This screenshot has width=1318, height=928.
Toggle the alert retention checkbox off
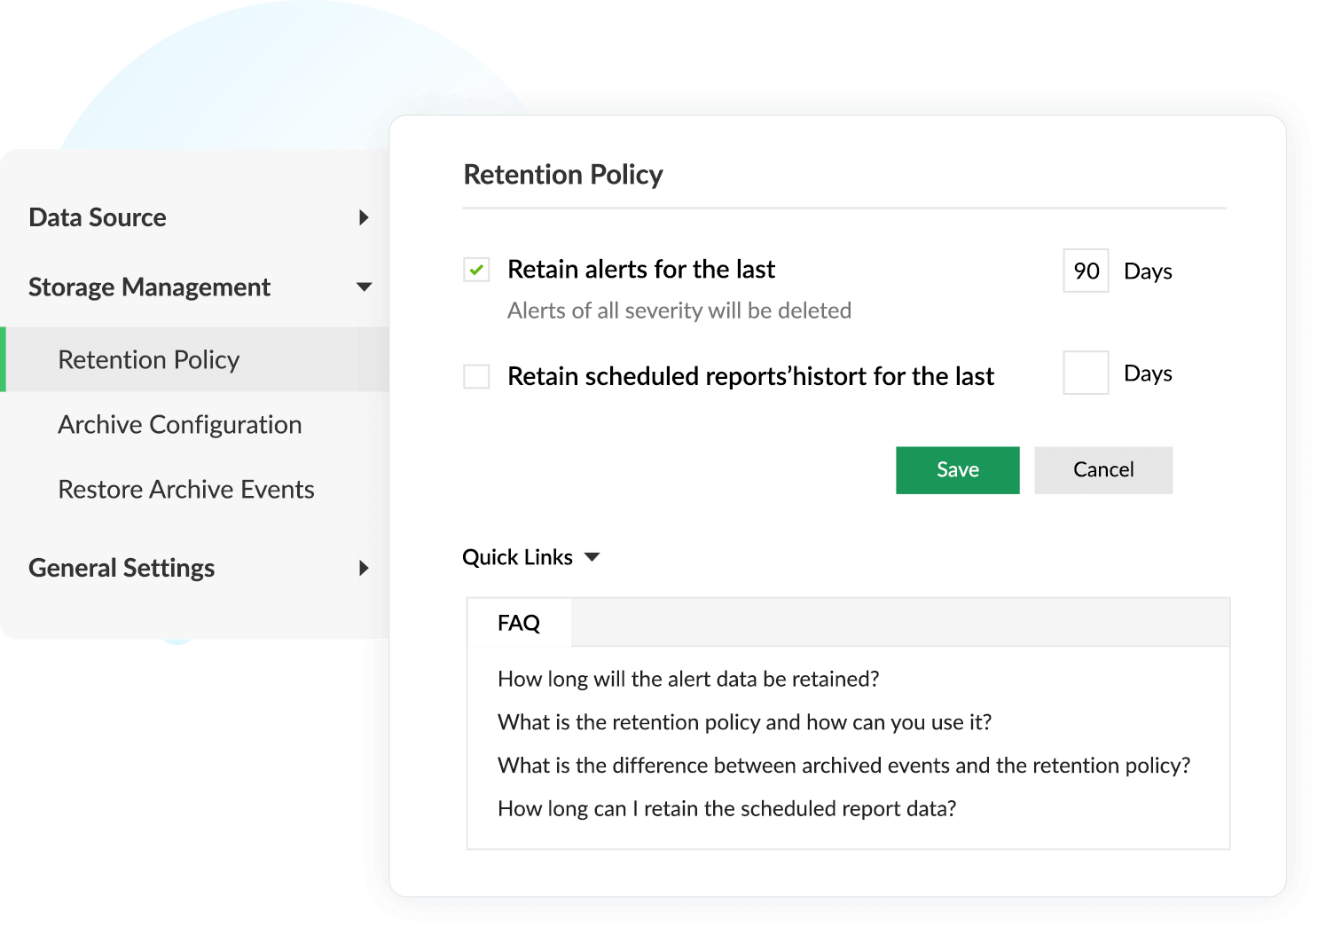coord(475,269)
